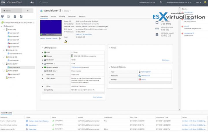Screen dimensions: 208x132
Task: Switch to the Monitor tab
Action: [x=53, y=16]
